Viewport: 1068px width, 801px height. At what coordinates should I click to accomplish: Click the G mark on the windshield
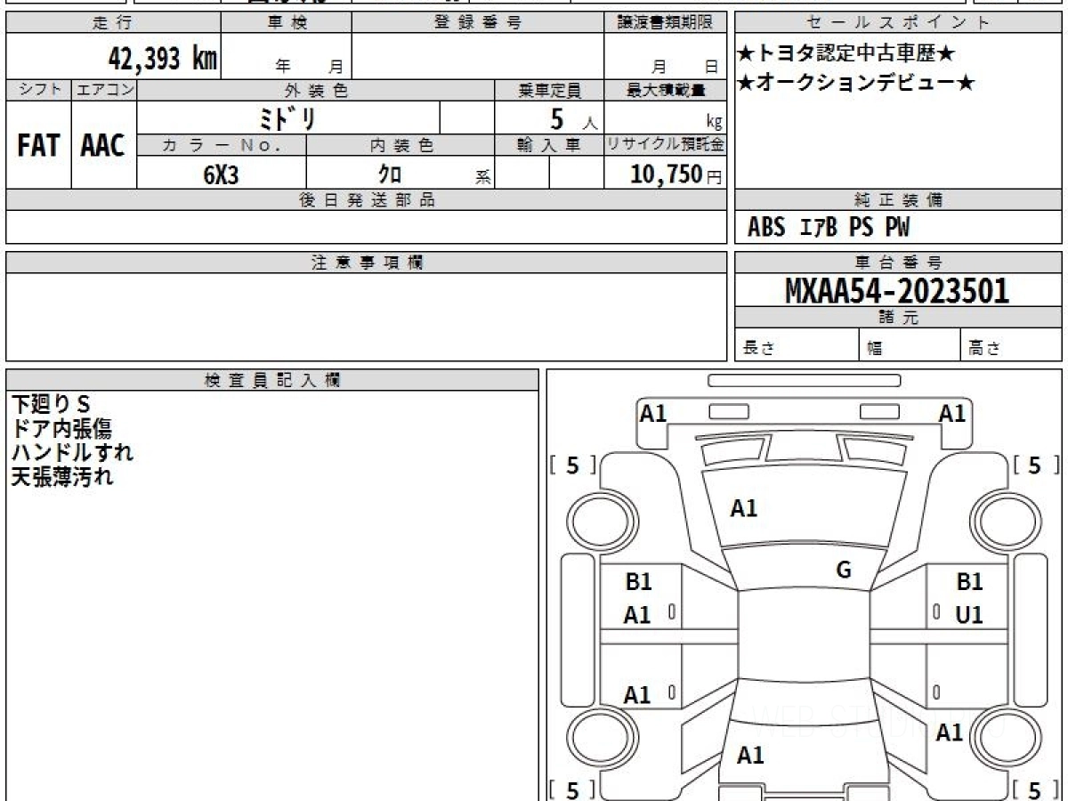point(844,570)
